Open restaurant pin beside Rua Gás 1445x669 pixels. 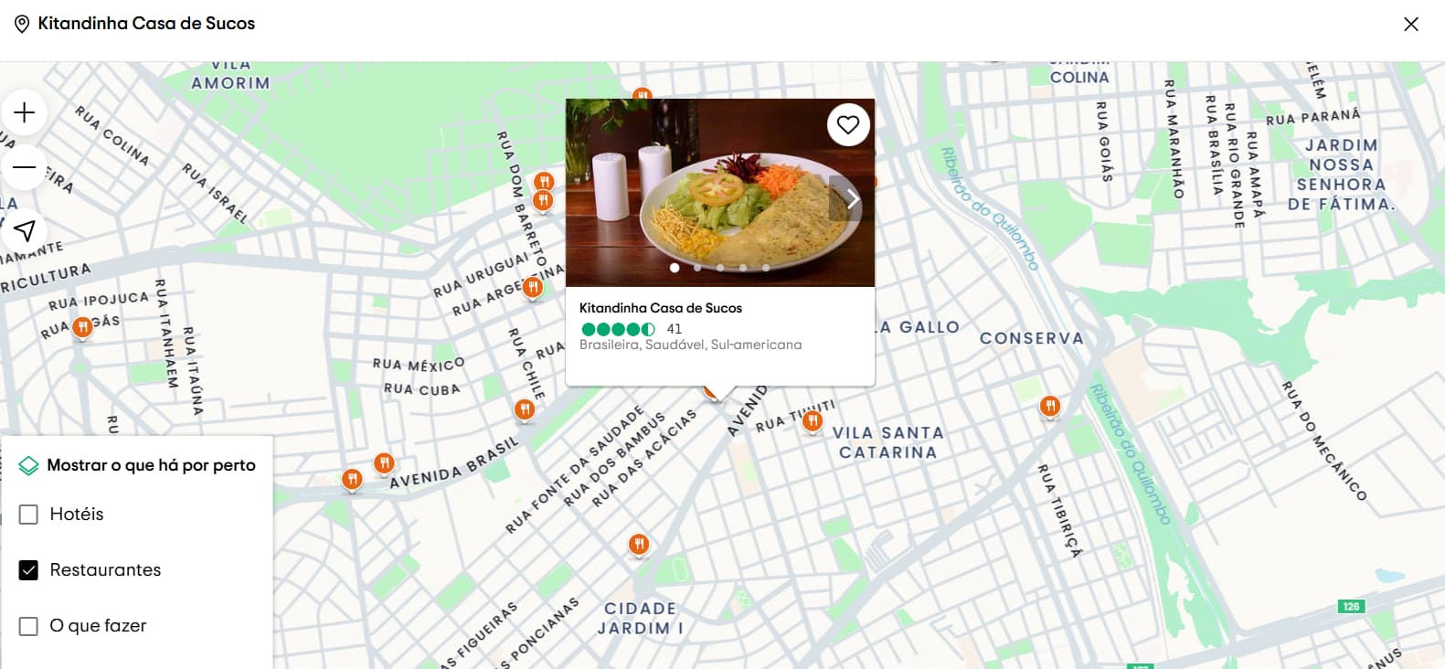pos(82,326)
